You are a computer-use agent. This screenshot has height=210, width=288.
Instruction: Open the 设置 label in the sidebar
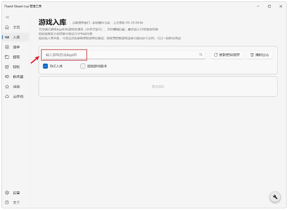click(x=16, y=193)
